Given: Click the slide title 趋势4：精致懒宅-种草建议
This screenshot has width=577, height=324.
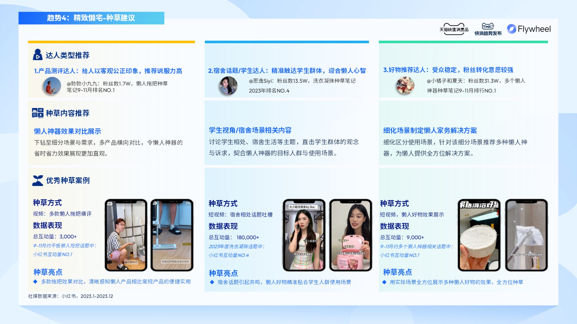Looking at the screenshot, I should (x=91, y=18).
